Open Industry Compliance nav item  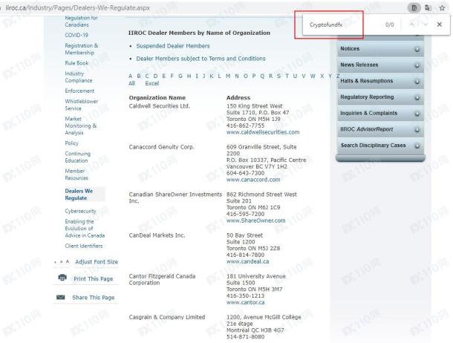tap(79, 76)
